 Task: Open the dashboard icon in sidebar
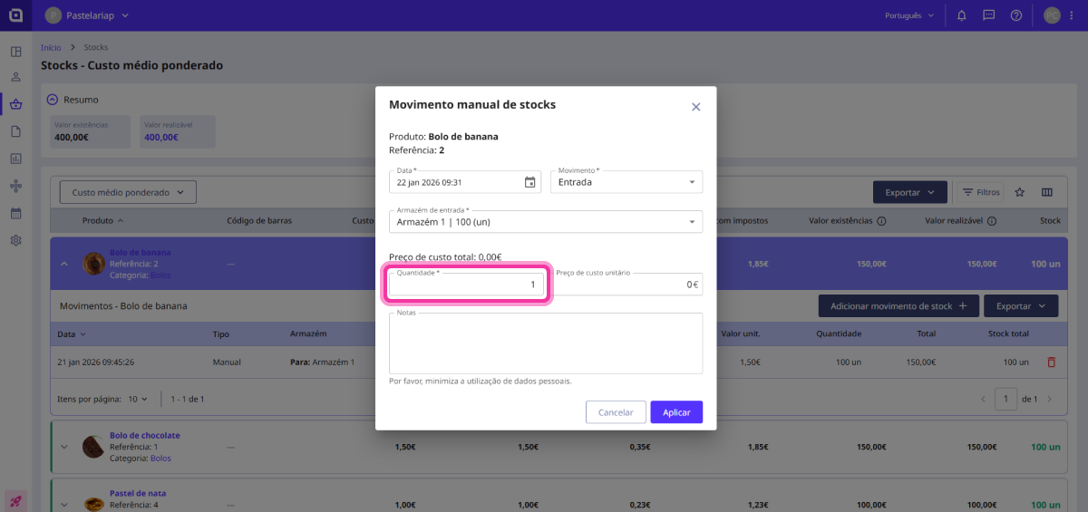15,52
